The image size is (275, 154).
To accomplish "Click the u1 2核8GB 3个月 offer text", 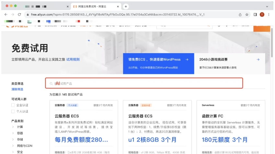I will pyautogui.click(x=152, y=140).
